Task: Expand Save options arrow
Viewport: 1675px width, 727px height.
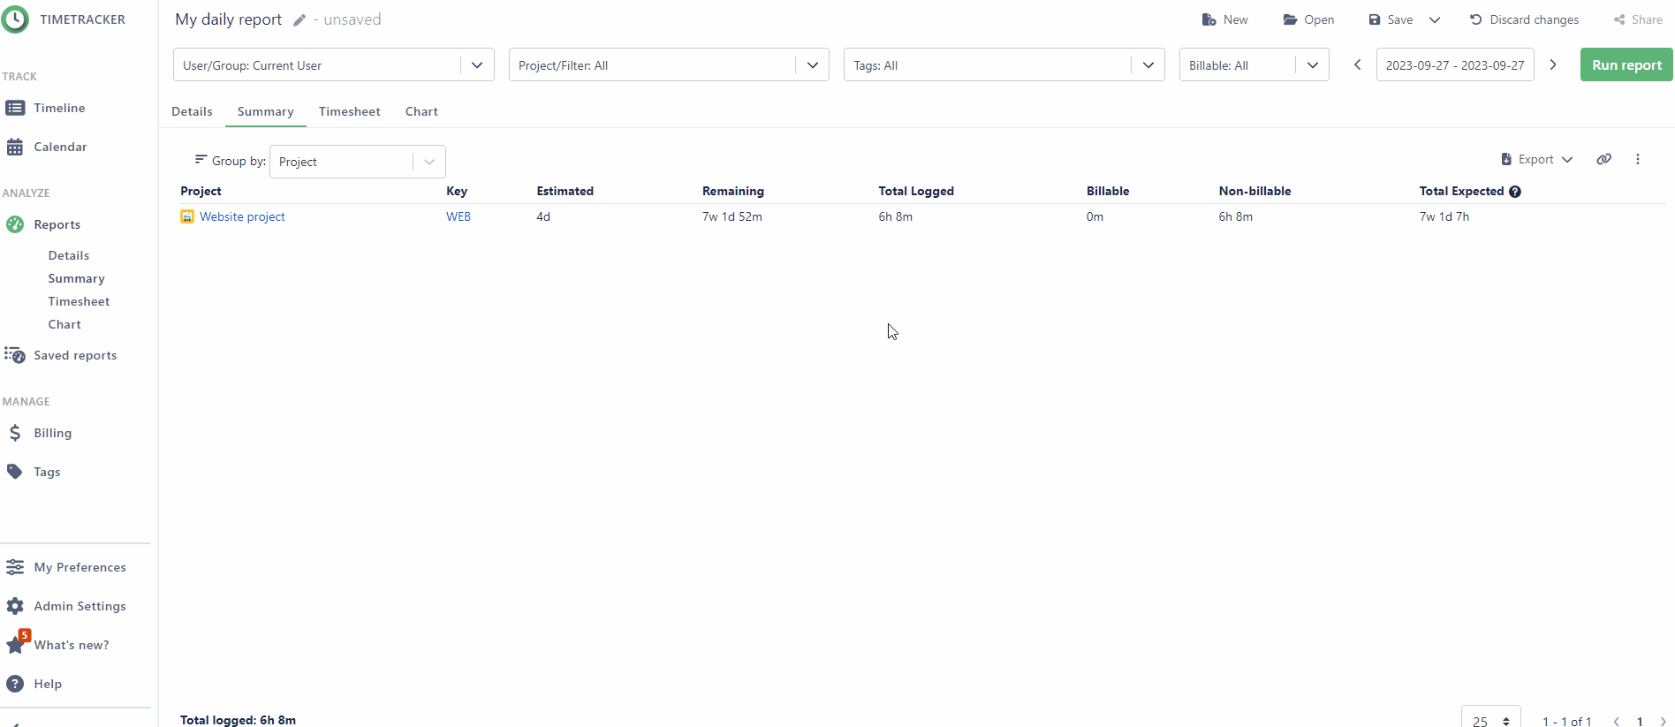Action: tap(1435, 19)
